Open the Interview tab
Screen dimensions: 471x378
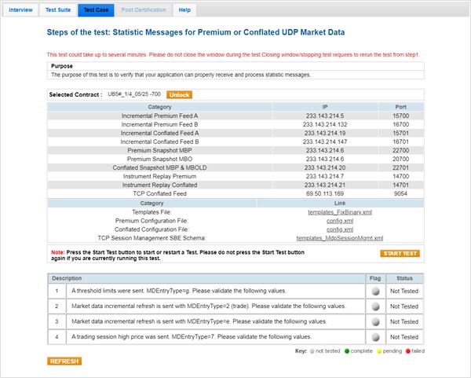point(21,10)
